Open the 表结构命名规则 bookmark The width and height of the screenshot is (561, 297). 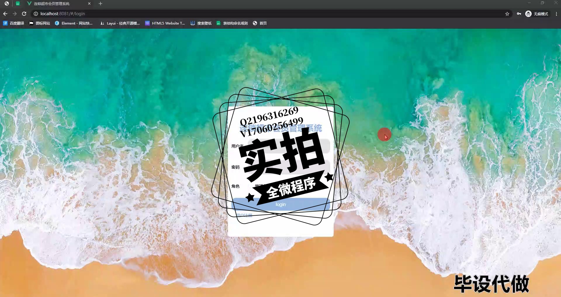tap(232, 23)
